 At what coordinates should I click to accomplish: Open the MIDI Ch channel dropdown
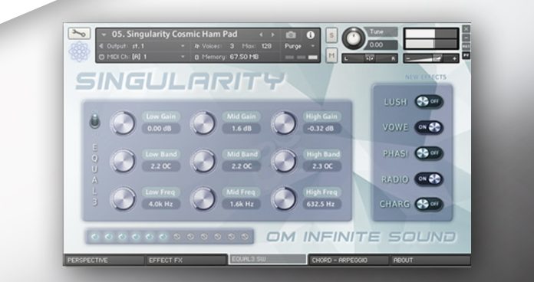click(183, 57)
